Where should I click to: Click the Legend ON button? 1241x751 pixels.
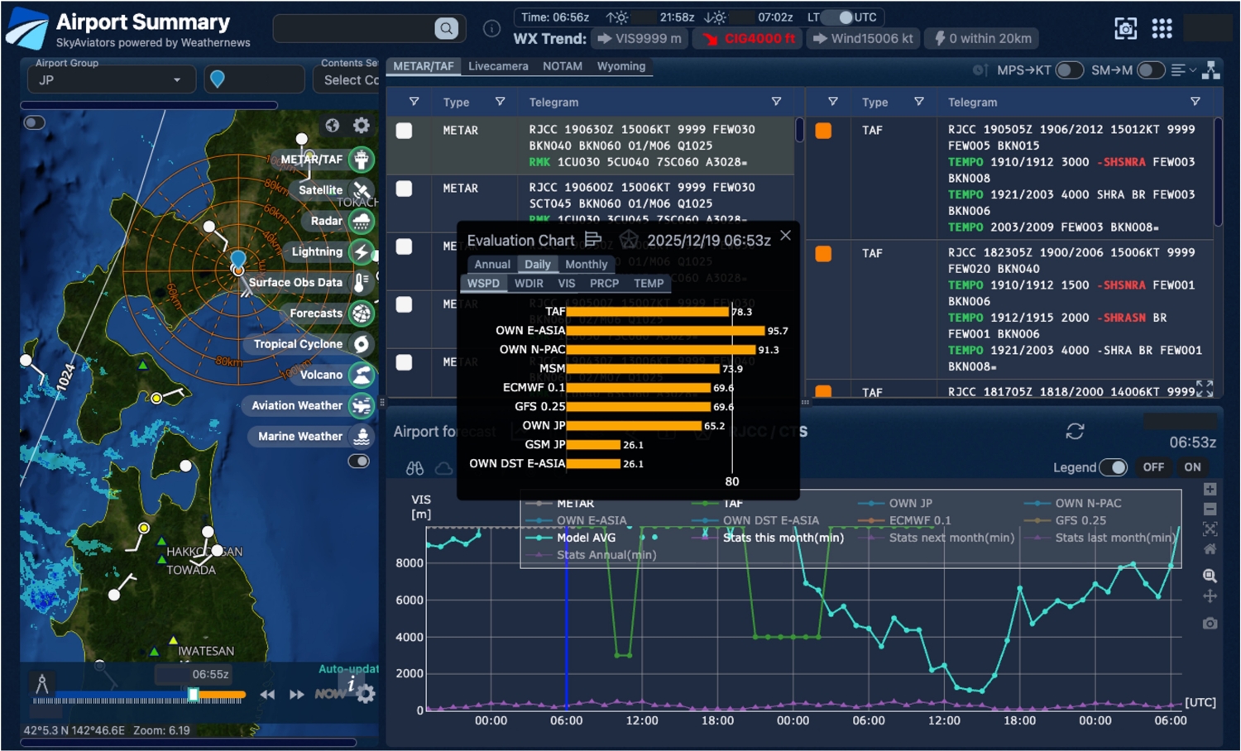tap(1191, 467)
